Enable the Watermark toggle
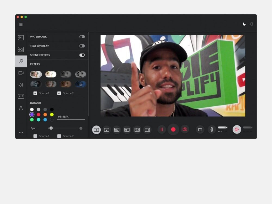Viewport: 272px width, 204px height. (x=82, y=37)
